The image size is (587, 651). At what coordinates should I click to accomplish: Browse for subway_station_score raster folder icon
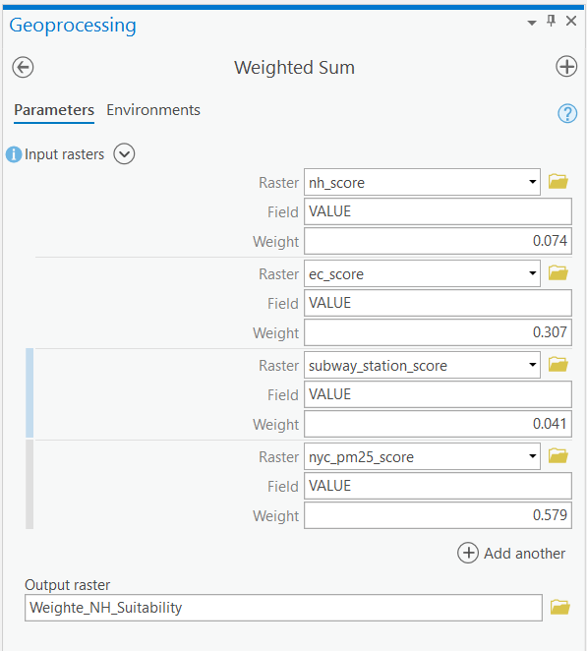(x=558, y=365)
